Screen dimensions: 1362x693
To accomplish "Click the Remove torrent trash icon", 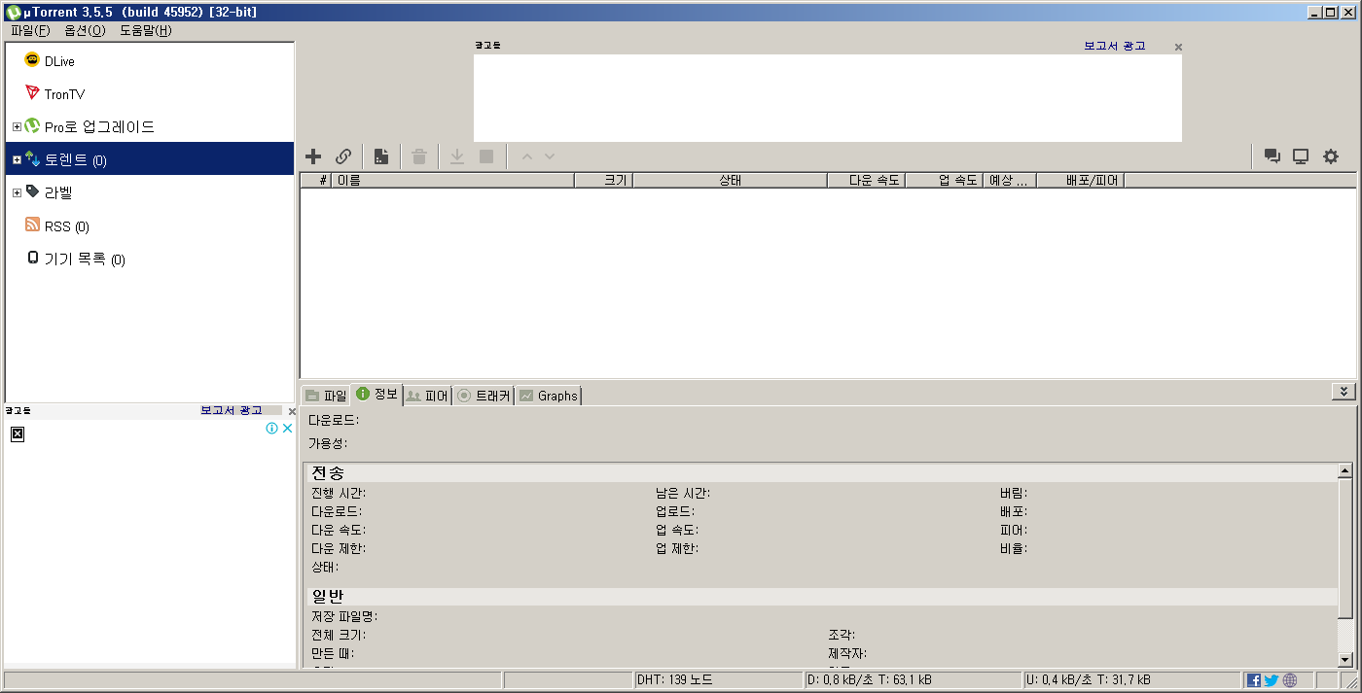I will (x=419, y=156).
